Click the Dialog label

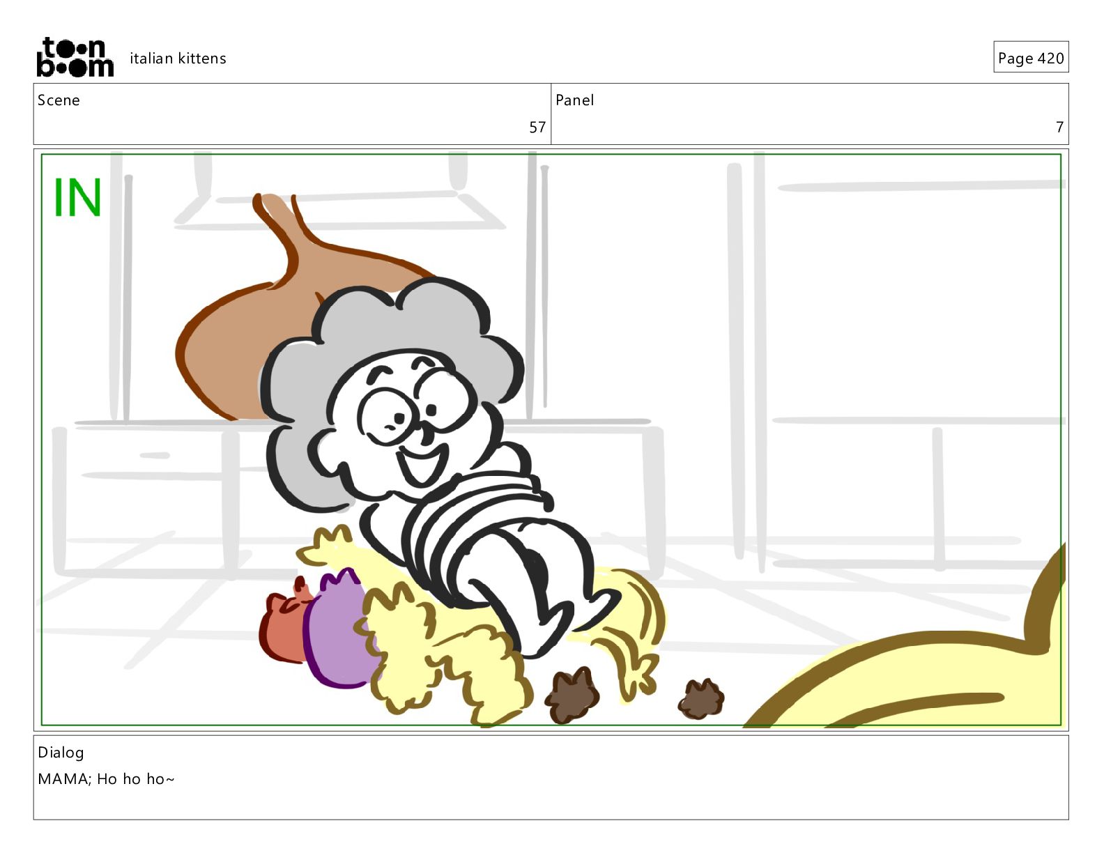click(x=61, y=753)
